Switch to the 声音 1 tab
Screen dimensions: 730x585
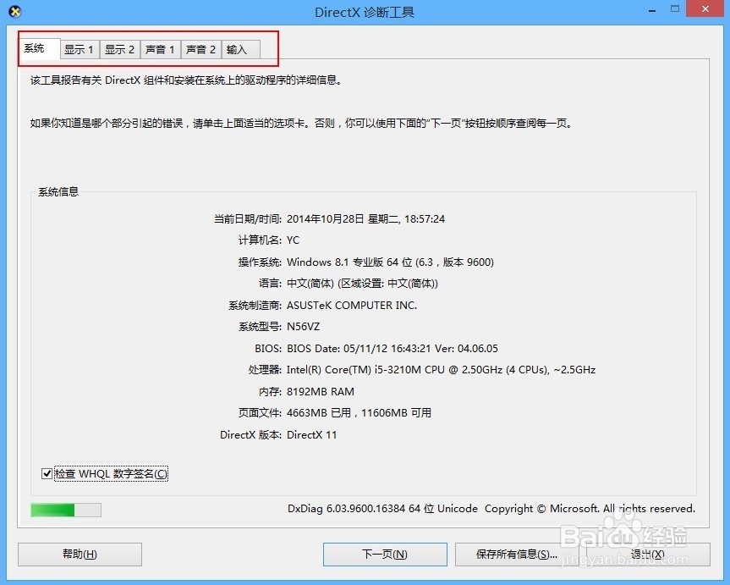point(160,49)
